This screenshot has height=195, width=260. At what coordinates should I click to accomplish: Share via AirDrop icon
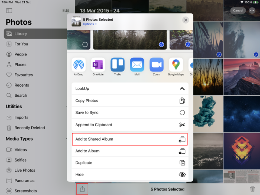pos(79,64)
